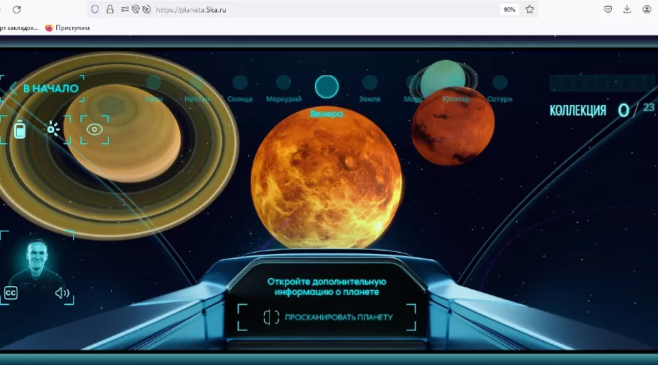Click the 90% zoom level indicator
This screenshot has height=365, width=658.
510,9
